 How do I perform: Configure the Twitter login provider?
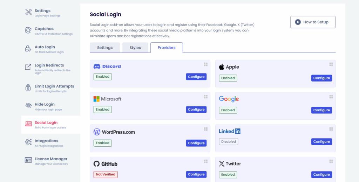point(321,175)
